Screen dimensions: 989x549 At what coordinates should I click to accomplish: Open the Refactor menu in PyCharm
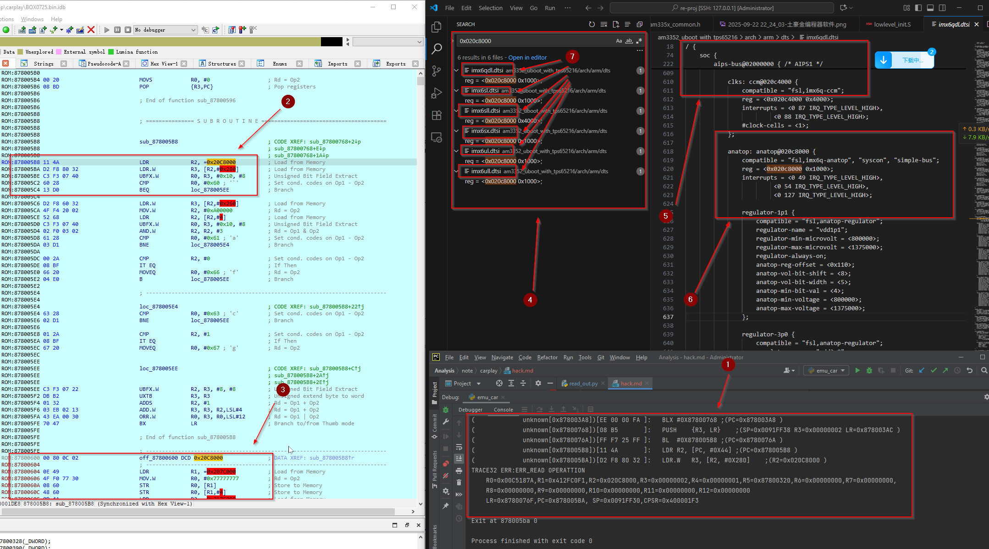pos(547,357)
